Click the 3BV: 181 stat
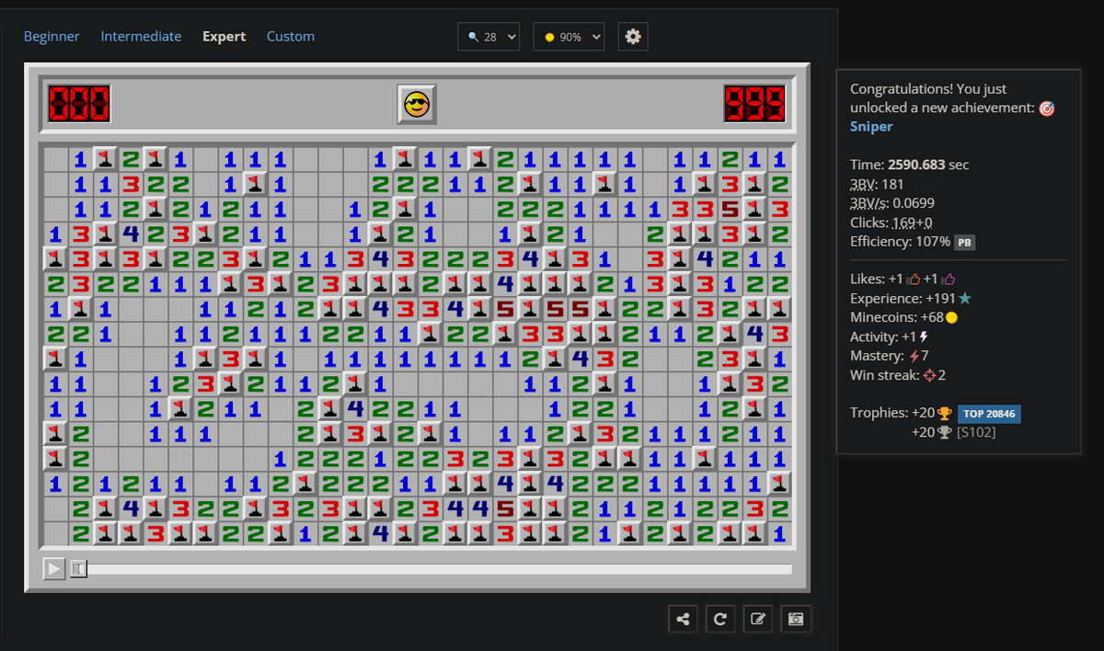This screenshot has width=1104, height=651. coord(877,184)
